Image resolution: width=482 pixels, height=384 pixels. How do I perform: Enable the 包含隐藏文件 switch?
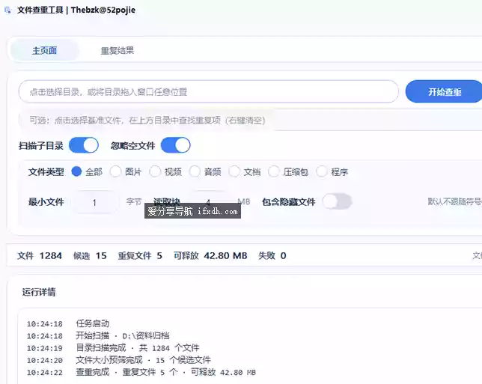coord(338,201)
